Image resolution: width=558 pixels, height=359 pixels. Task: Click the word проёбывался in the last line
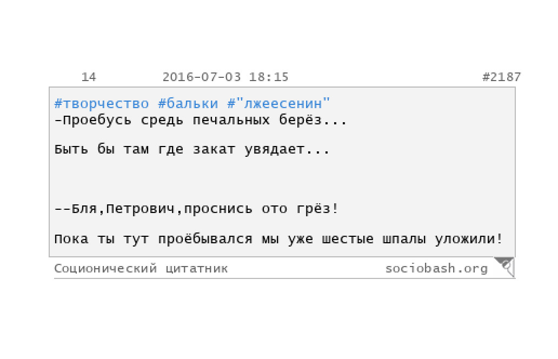(x=205, y=238)
